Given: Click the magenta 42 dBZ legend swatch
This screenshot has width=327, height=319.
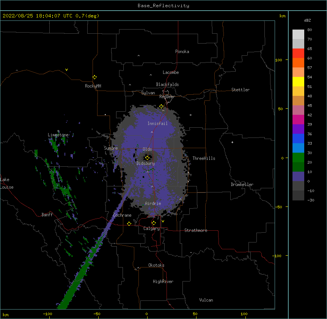Looking at the screenshot, I should [x=298, y=119].
